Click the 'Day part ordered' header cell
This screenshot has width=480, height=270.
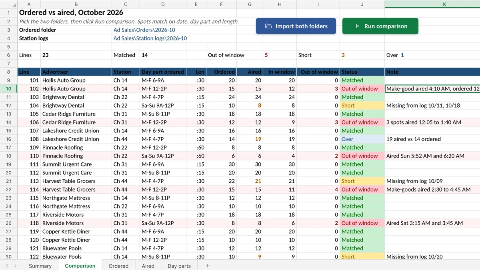point(163,72)
